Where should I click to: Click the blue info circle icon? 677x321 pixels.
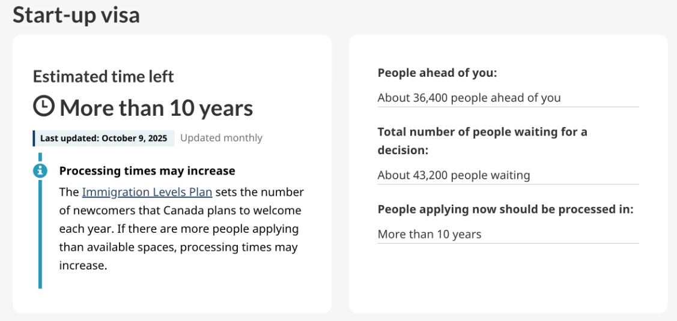(40, 171)
